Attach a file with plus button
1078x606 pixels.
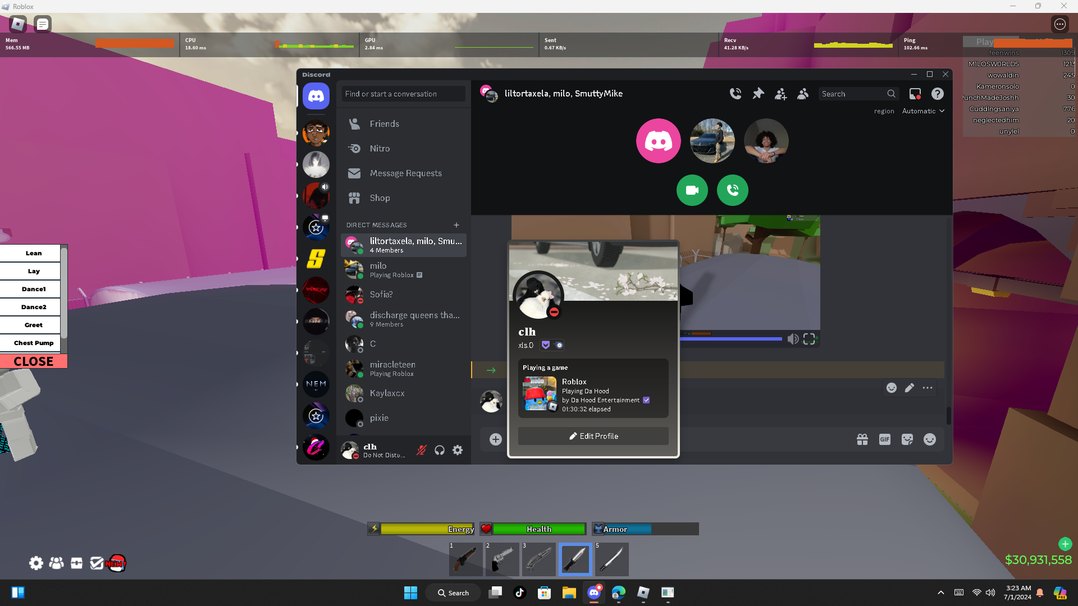496,439
